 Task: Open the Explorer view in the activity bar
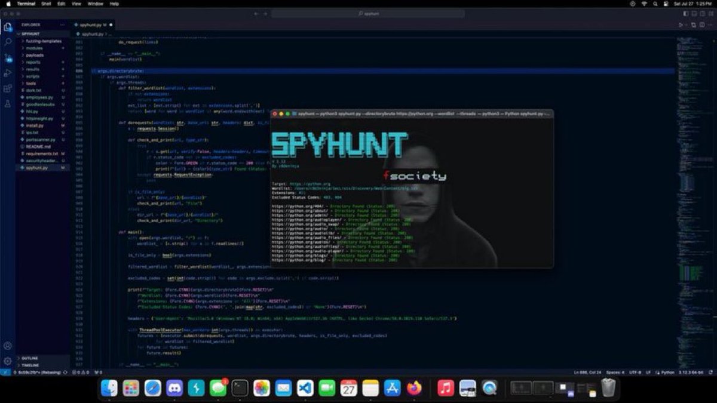click(7, 27)
